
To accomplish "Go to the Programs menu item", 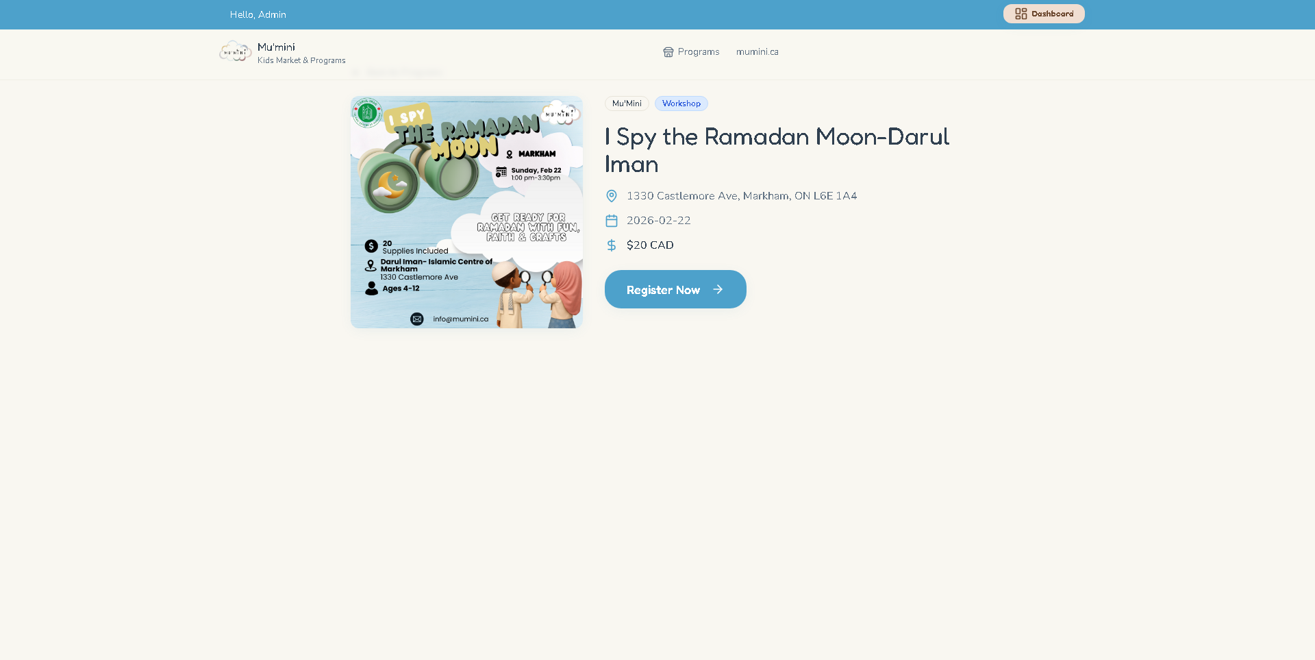I will click(x=691, y=52).
